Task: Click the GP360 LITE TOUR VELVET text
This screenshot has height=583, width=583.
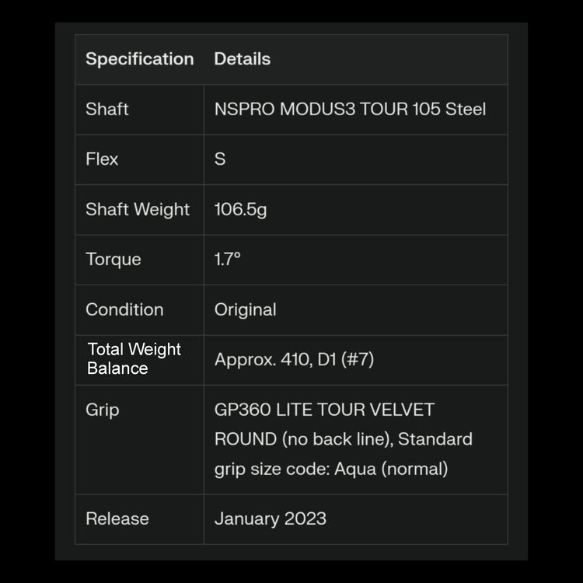Action: (x=324, y=410)
